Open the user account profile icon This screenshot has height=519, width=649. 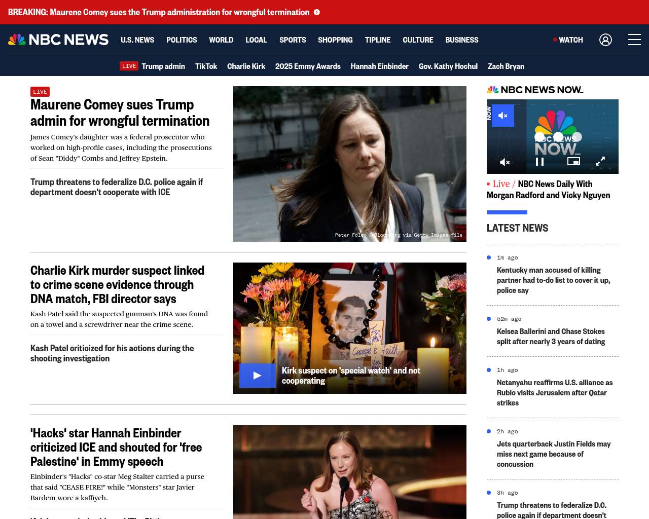pos(605,40)
